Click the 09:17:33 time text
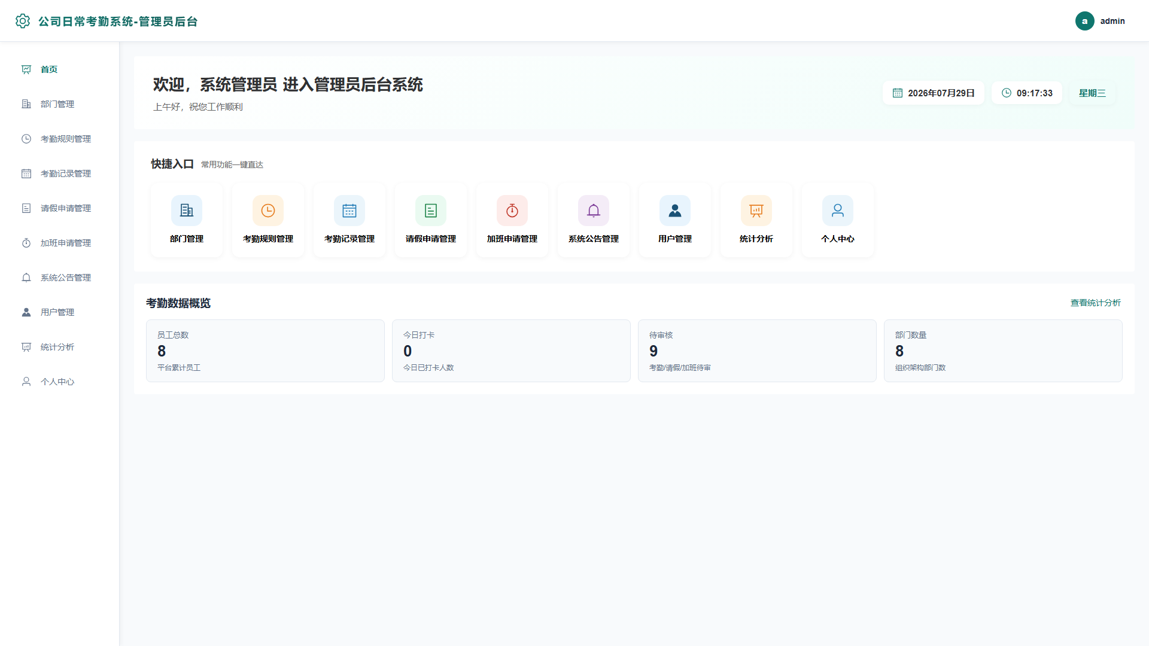Image resolution: width=1149 pixels, height=646 pixels. click(1035, 93)
